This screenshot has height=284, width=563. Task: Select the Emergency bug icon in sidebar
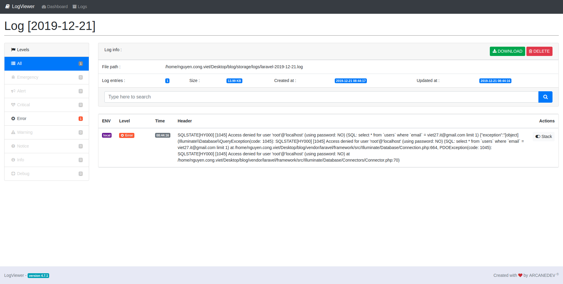(x=13, y=77)
